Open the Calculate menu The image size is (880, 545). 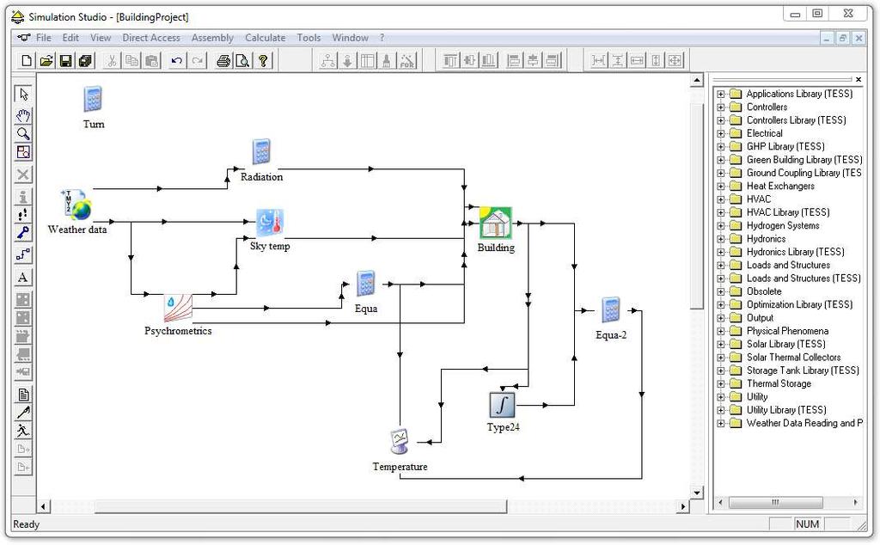coord(265,38)
